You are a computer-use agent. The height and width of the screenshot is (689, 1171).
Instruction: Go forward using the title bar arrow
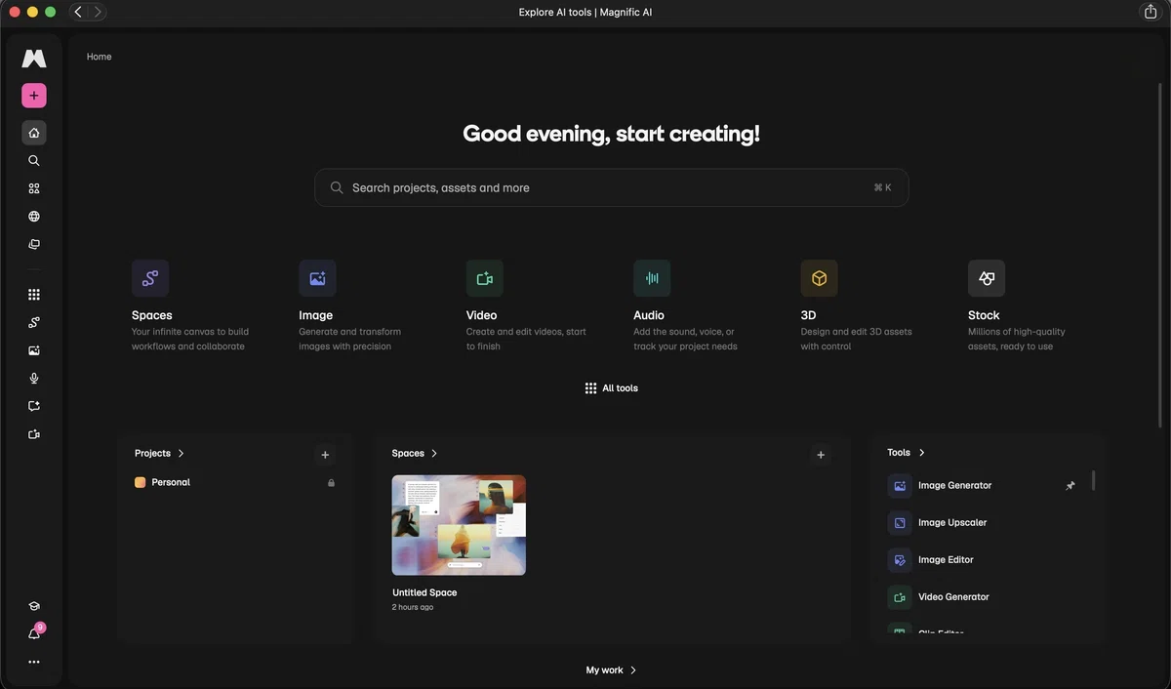tap(96, 12)
